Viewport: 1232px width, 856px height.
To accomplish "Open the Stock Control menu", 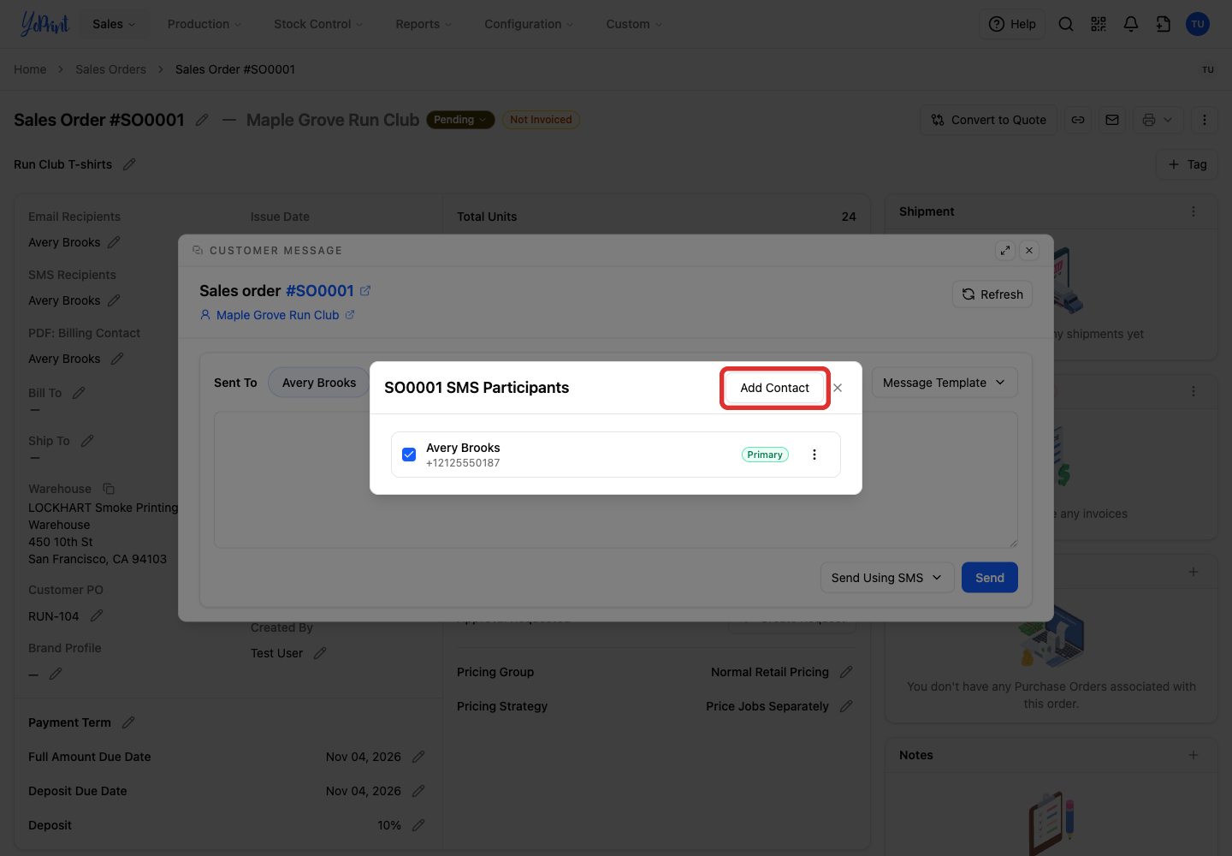I will pyautogui.click(x=318, y=24).
